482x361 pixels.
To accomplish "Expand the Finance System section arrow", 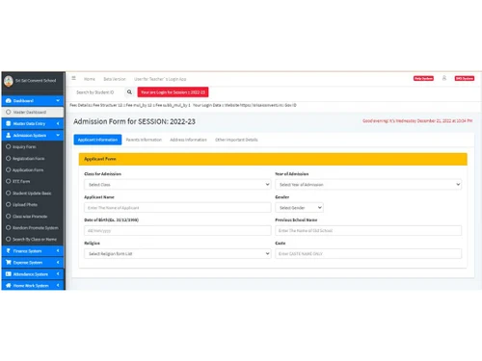I will coord(58,251).
